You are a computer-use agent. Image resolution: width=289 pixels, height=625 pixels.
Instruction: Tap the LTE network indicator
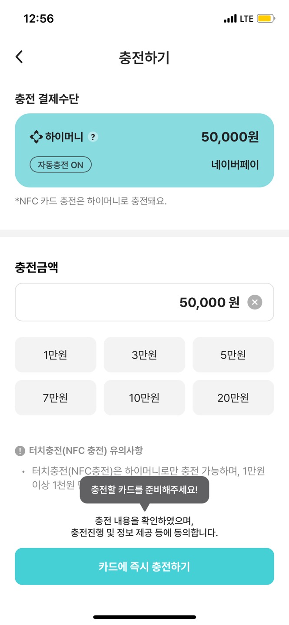pos(246,19)
